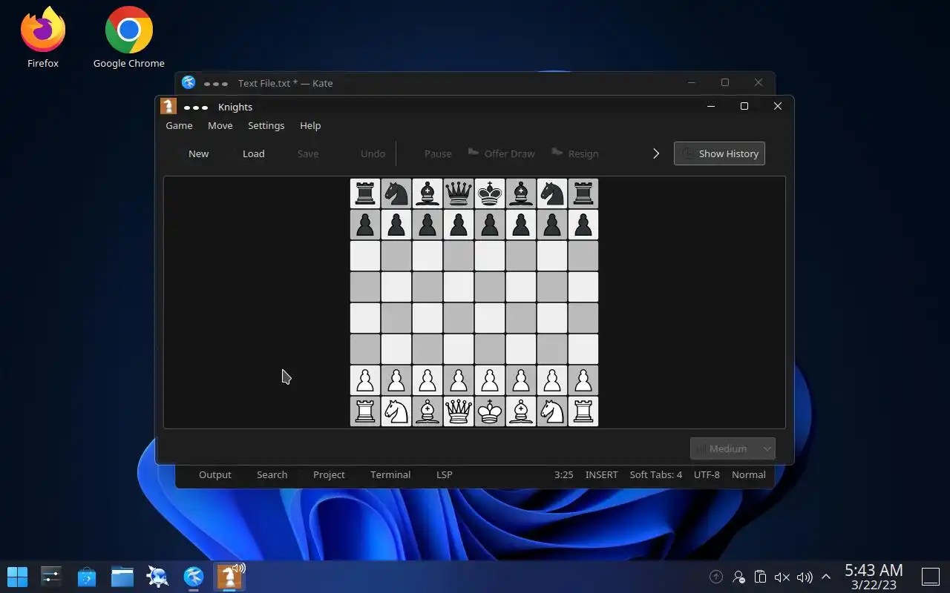Select the black bishop on c8
This screenshot has width=950, height=593.
427,193
